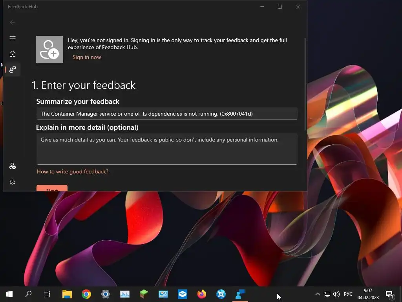Viewport: 402px width, 302px height.
Task: Click the Summarize your feedback text field
Action: coord(167,114)
